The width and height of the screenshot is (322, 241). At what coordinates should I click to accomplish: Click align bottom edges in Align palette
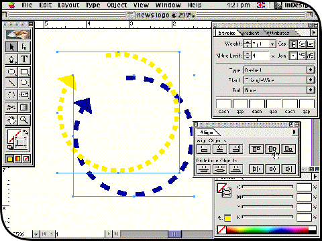point(288,149)
